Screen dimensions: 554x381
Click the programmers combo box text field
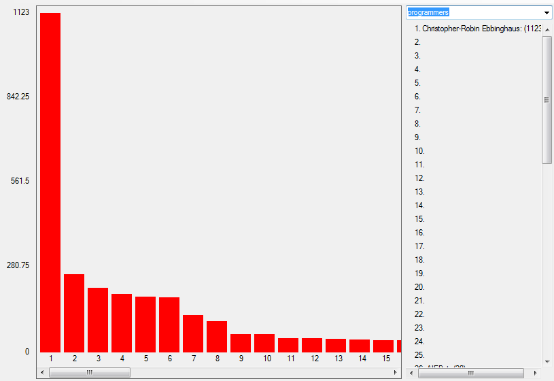coord(474,13)
